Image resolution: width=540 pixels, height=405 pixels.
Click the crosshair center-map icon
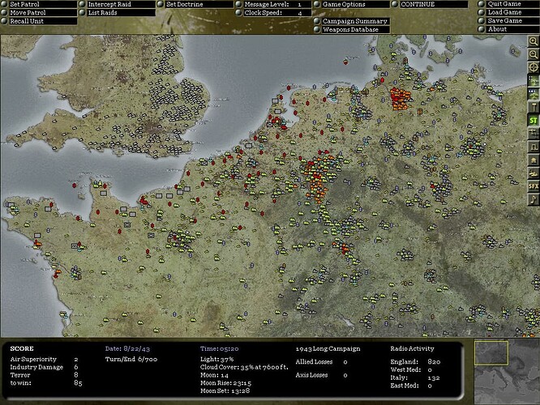click(534, 66)
